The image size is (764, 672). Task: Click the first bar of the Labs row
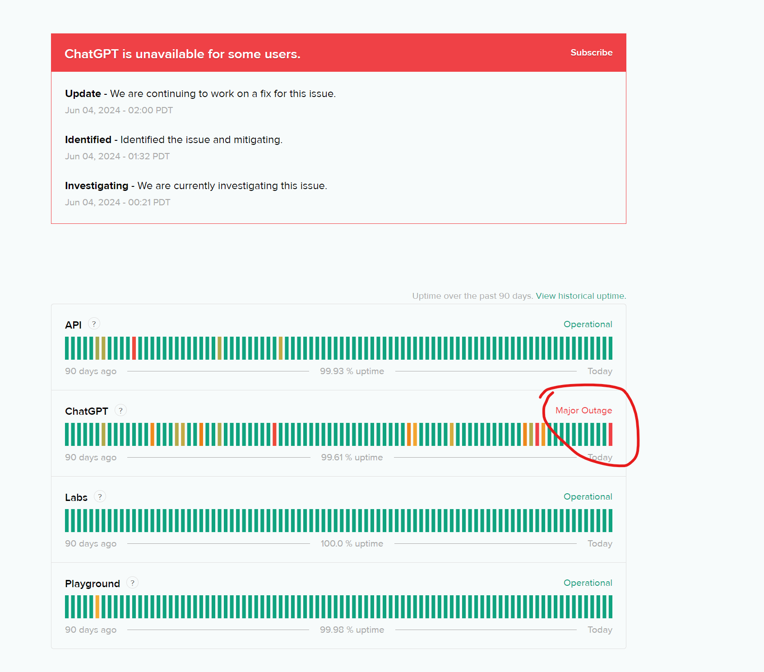[67, 520]
